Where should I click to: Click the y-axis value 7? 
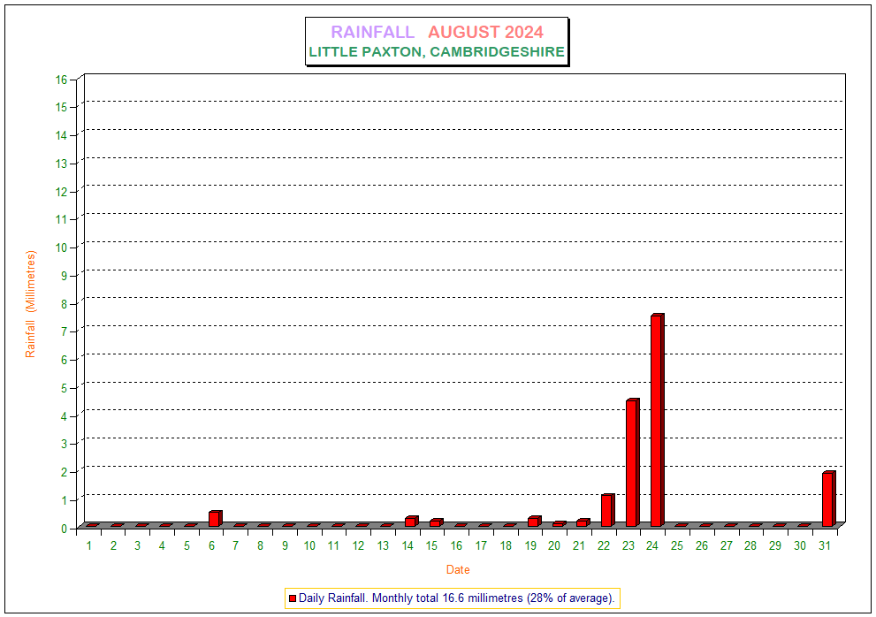point(65,331)
